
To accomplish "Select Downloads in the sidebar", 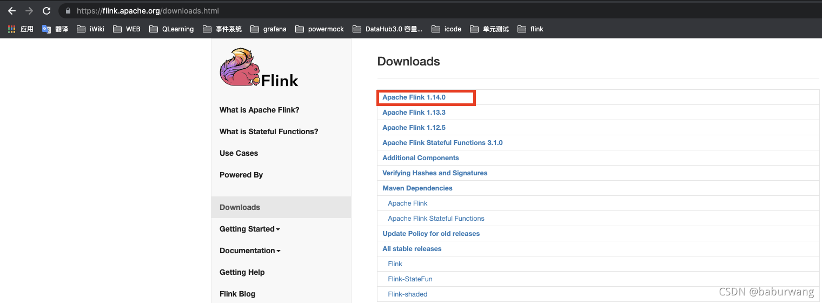I will point(281,207).
